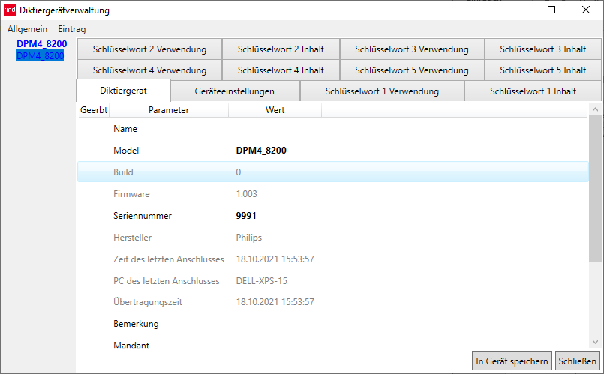
Task: Select the Name parameter row
Action: pyautogui.click(x=333, y=129)
